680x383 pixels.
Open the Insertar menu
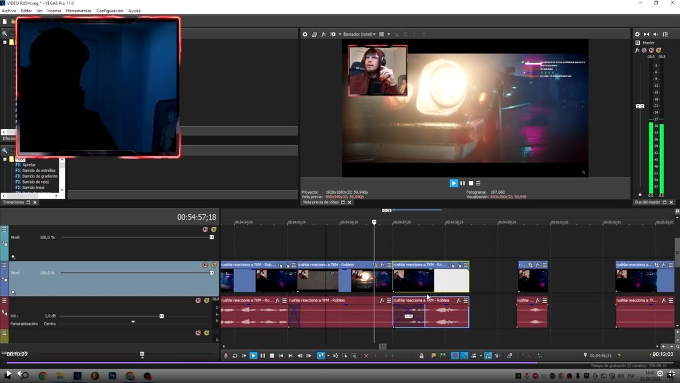(54, 11)
